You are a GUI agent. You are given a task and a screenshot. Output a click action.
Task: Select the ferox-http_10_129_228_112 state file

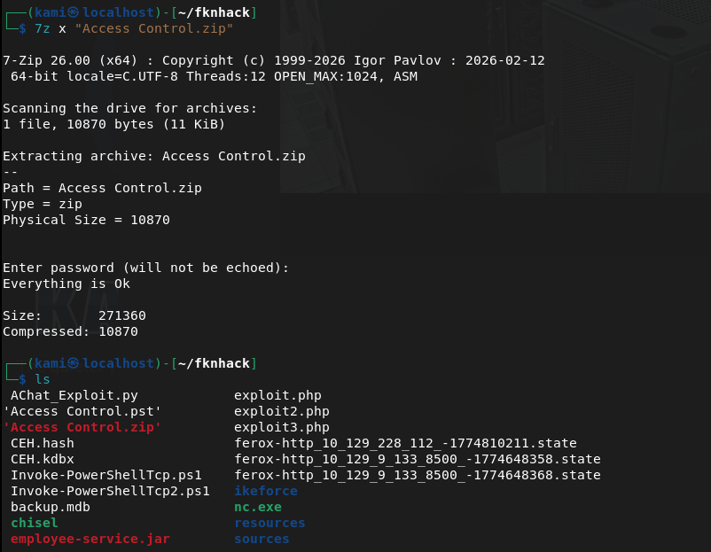coord(405,443)
